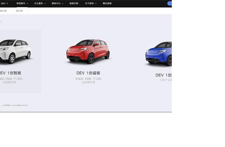This screenshot has height=147, width=225.
Task: Expand the 媒体中心 navigation dropdown
Action: (57, 3)
